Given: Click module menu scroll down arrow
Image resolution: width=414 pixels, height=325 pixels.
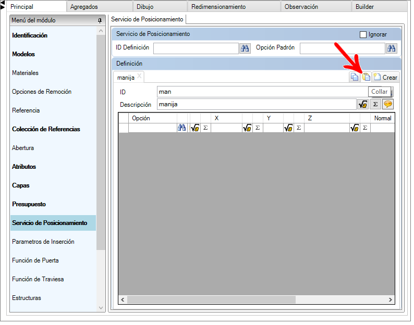Looking at the screenshot, I should point(101,308).
